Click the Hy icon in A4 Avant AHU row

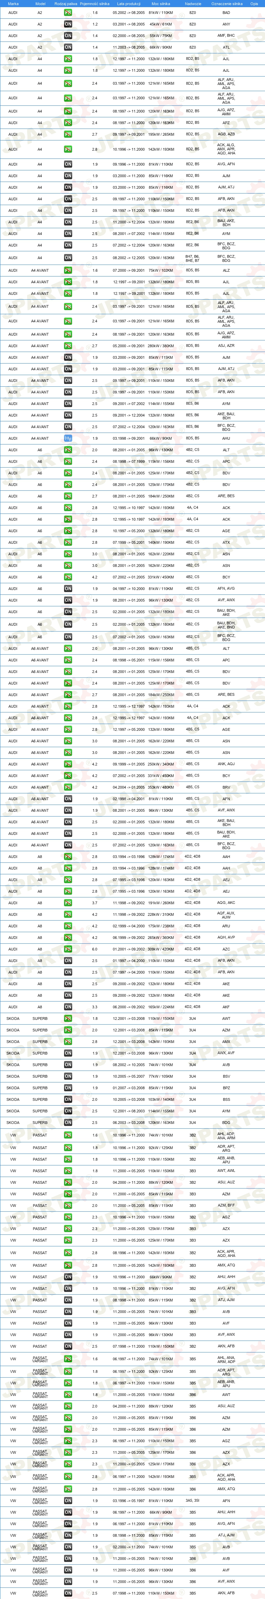(68, 438)
